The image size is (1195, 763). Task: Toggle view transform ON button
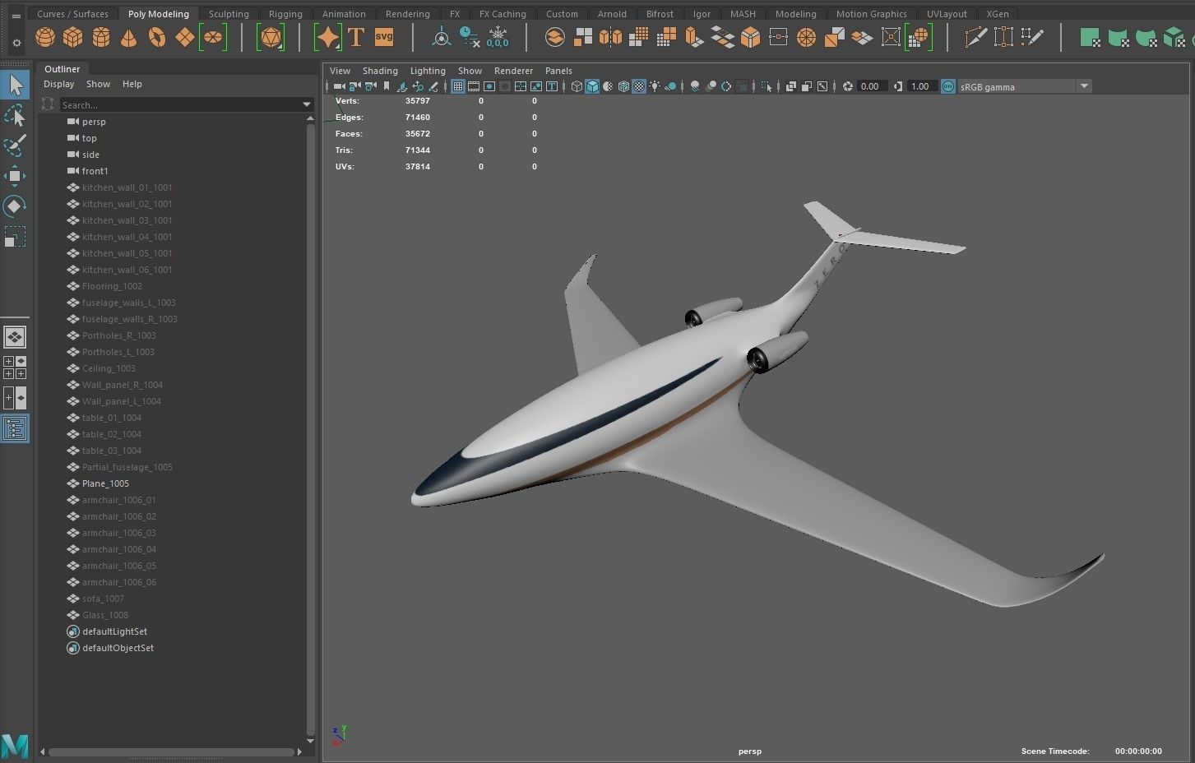948,86
